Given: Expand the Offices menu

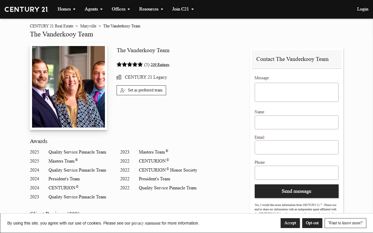Looking at the screenshot, I should point(121,9).
